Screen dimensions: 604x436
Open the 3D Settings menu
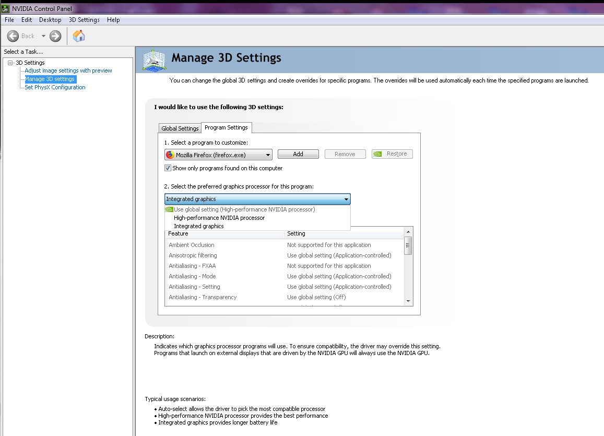tap(84, 20)
